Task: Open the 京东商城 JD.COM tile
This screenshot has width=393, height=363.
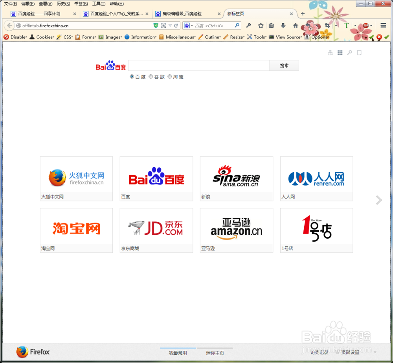Action: point(156,230)
